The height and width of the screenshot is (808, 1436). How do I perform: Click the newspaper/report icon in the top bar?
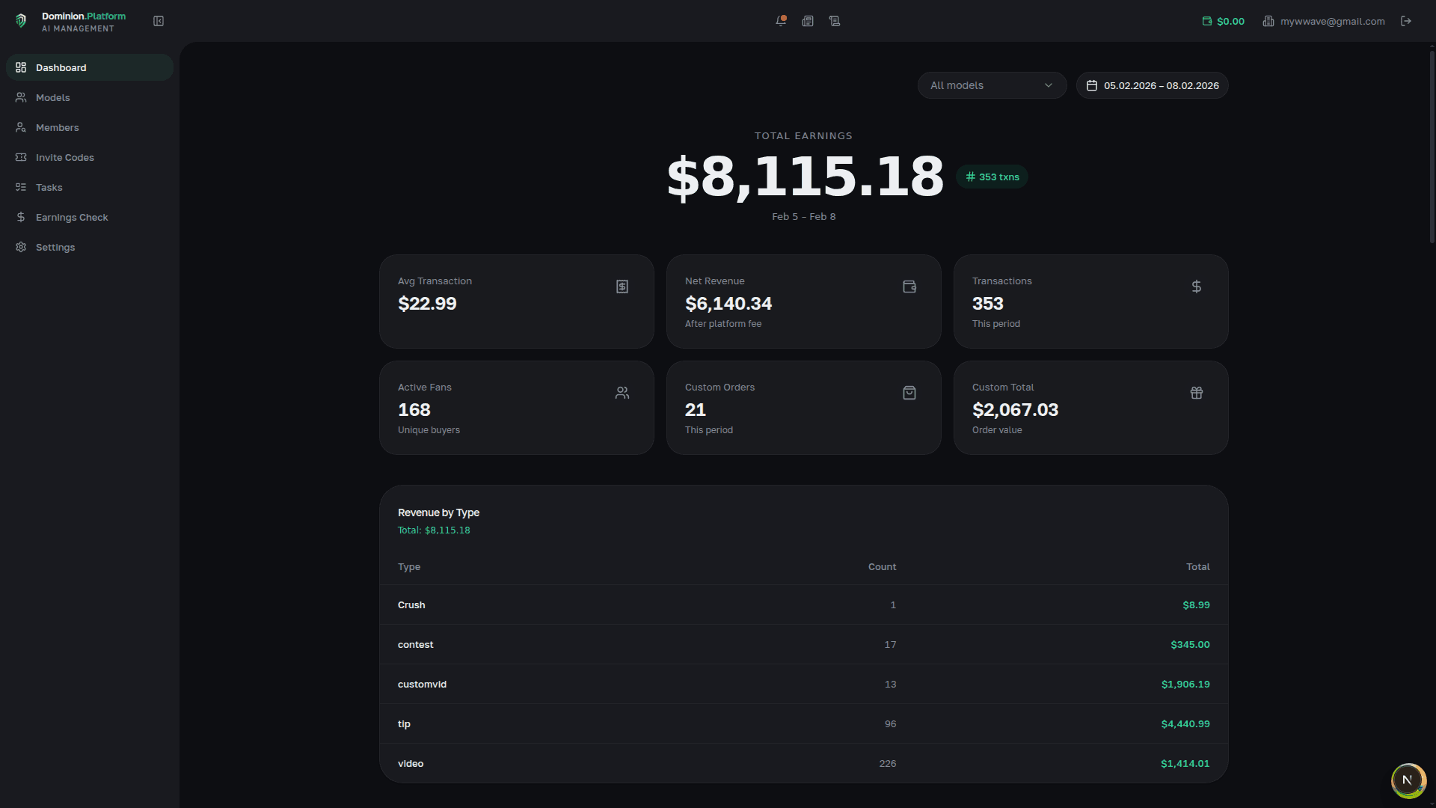[x=808, y=21]
